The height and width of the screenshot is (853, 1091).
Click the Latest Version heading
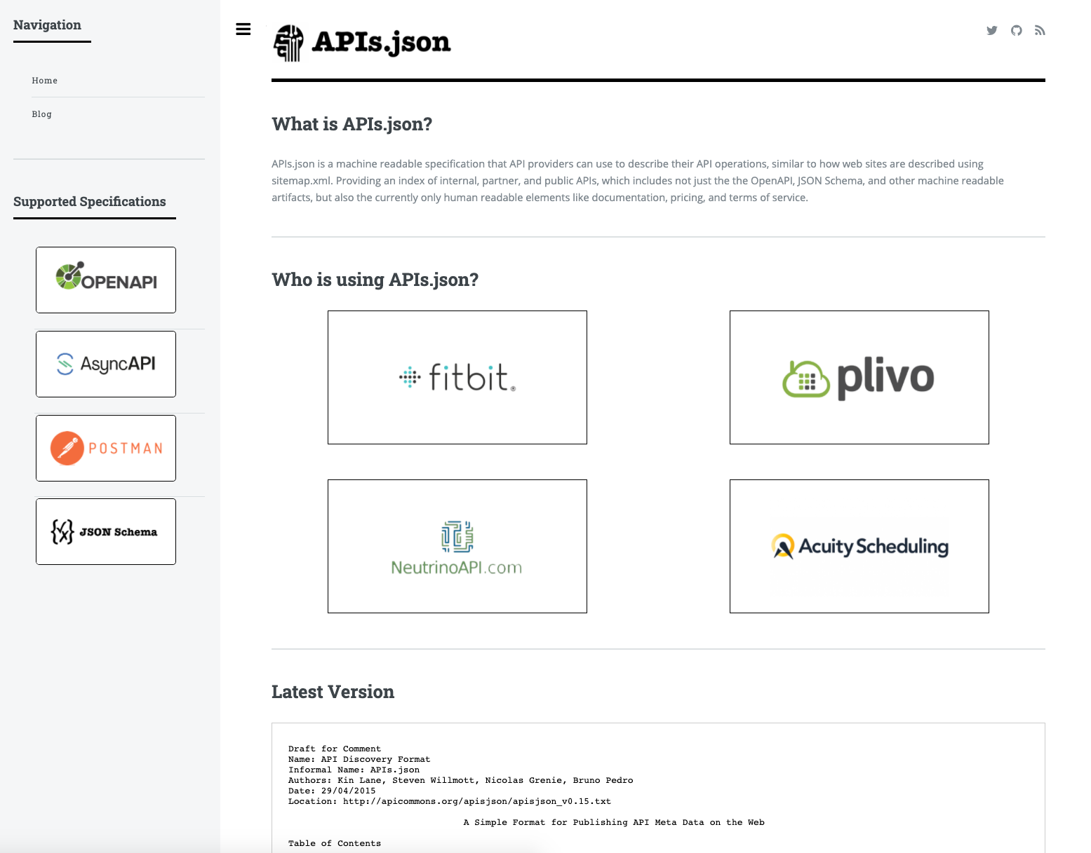click(333, 692)
